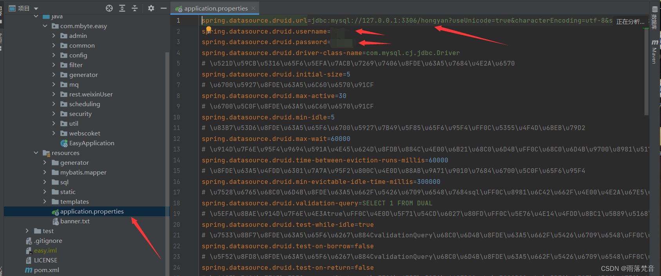Click the test folder icon

point(38,231)
